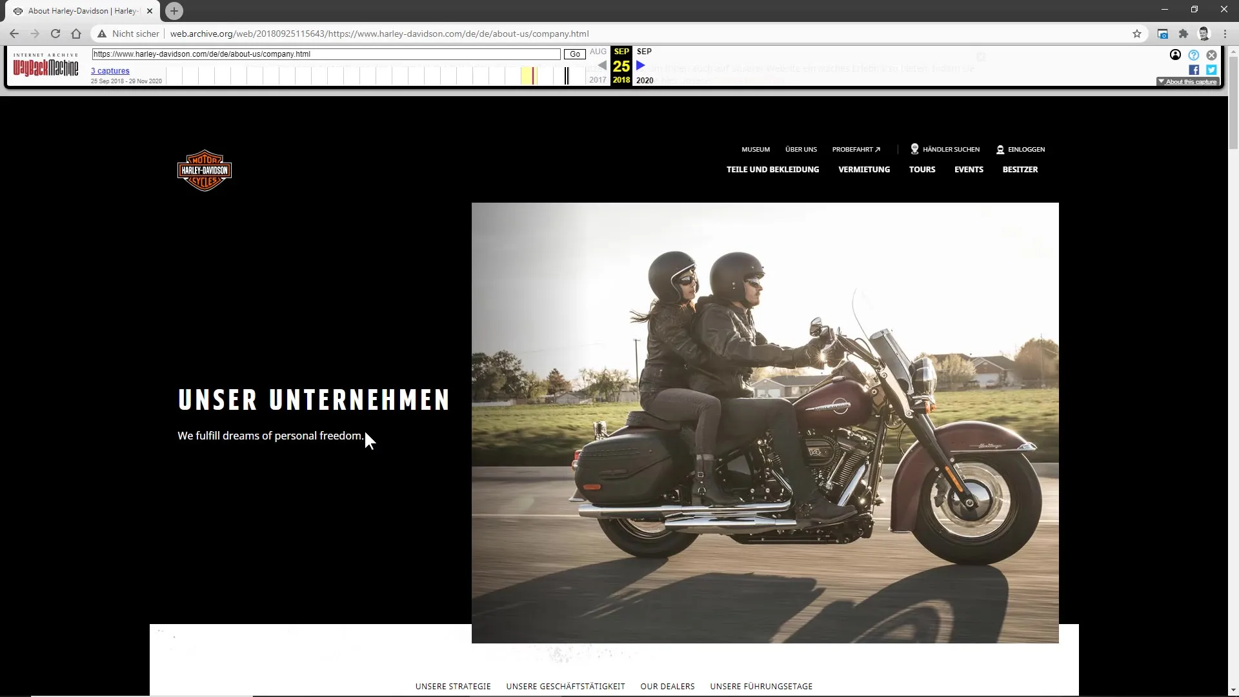Click the motorcycle hero image
This screenshot has width=1239, height=697.
pyautogui.click(x=765, y=423)
